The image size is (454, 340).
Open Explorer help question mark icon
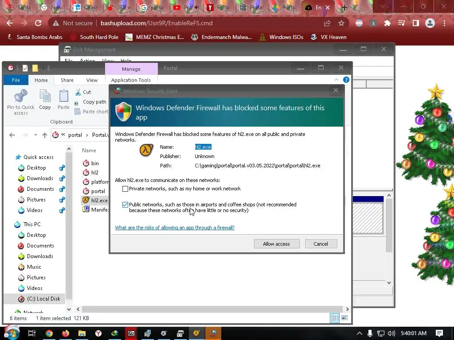346,80
